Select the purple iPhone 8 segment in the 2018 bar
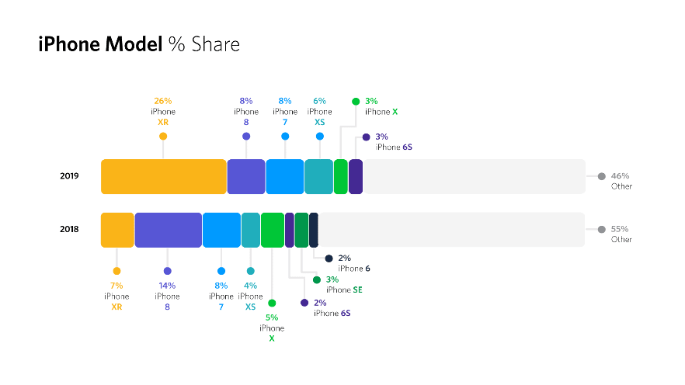685x385 pixels. tap(168, 230)
